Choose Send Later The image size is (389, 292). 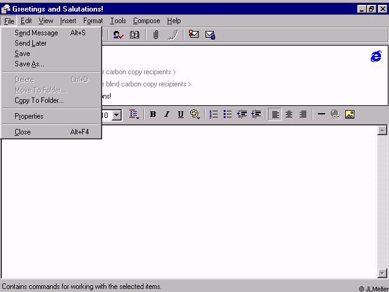pyautogui.click(x=51, y=43)
